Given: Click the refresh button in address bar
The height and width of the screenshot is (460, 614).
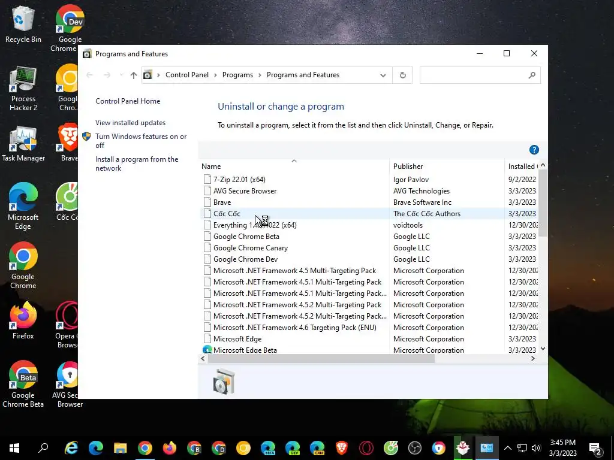Looking at the screenshot, I should point(402,75).
